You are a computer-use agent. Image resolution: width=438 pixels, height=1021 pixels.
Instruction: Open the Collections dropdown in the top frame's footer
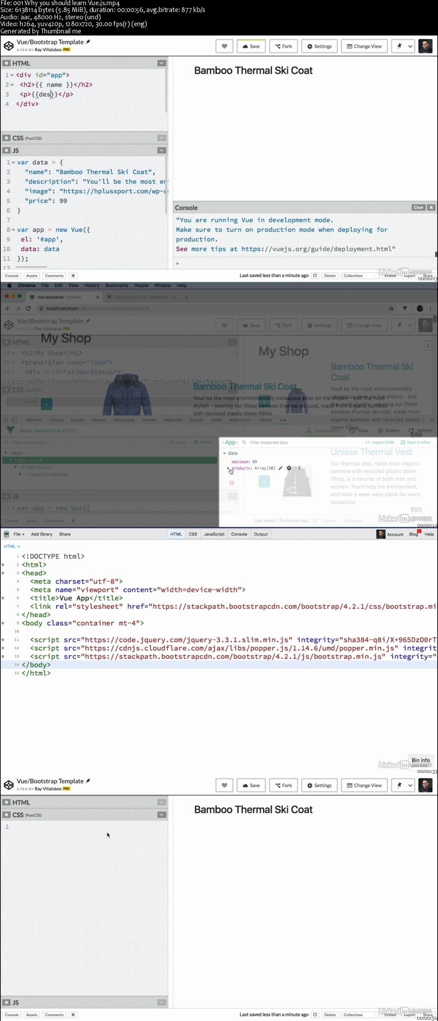(359, 276)
